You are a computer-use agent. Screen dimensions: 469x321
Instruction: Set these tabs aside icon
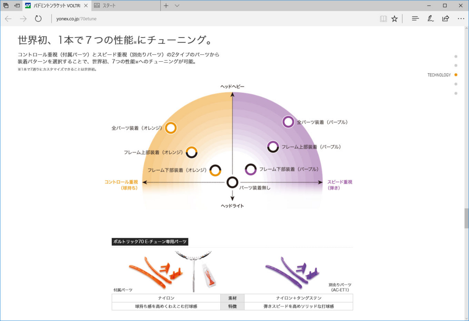pyautogui.click(x=17, y=5)
